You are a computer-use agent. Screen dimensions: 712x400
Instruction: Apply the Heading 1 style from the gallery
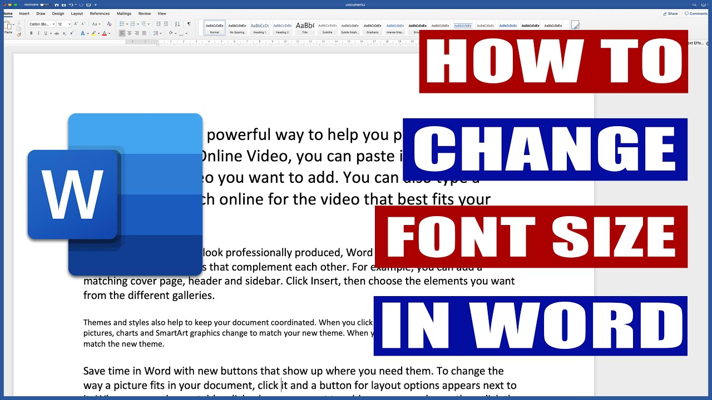coord(260,25)
